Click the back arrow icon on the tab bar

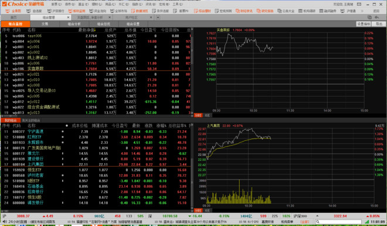coord(376,17)
